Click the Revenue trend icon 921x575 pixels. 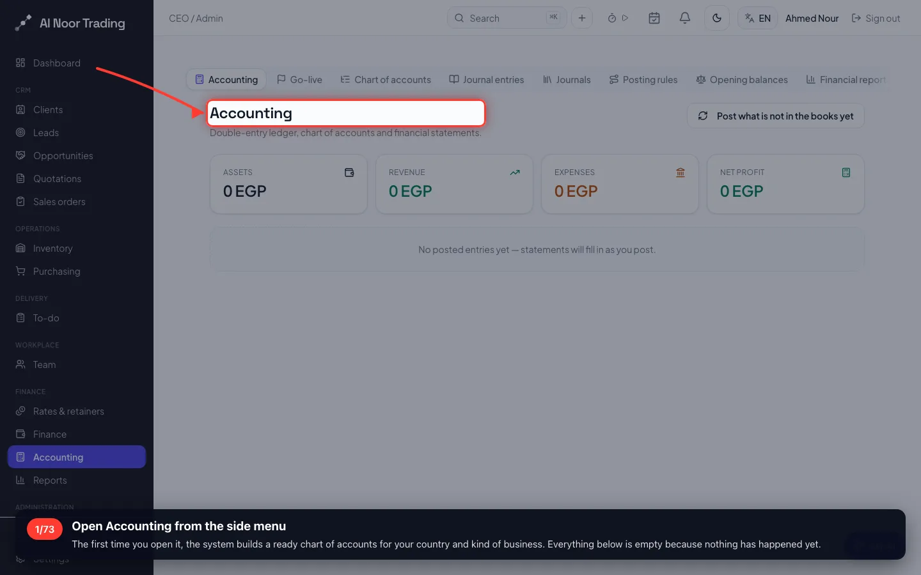point(515,172)
